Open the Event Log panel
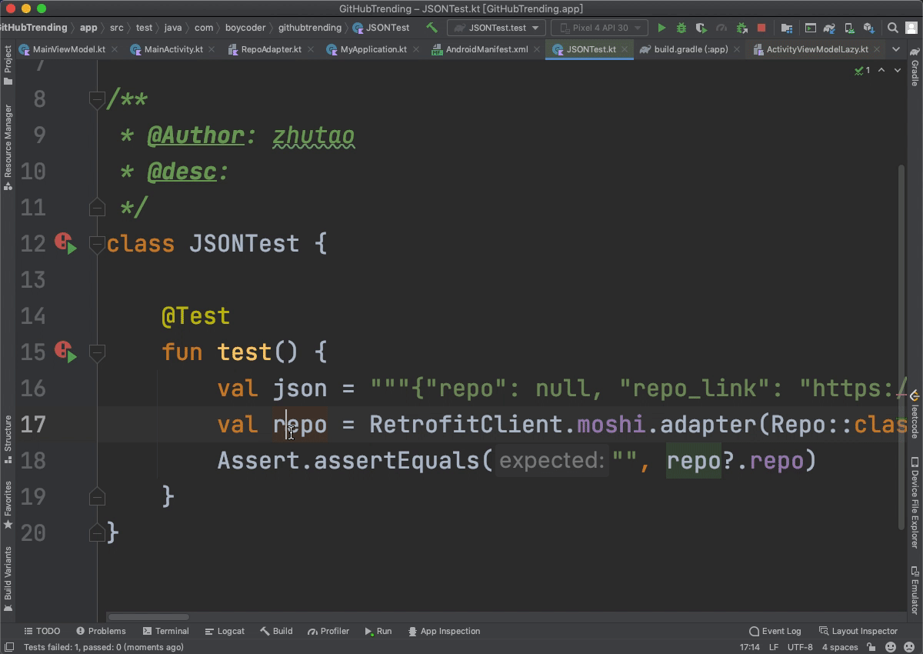Screen dimensions: 923x654 point(775,631)
